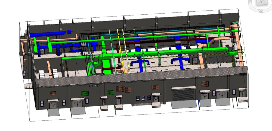Screen dimensions: 272x131
Task: Select the gravel-textured roof strip
Action: tap(141, 76)
